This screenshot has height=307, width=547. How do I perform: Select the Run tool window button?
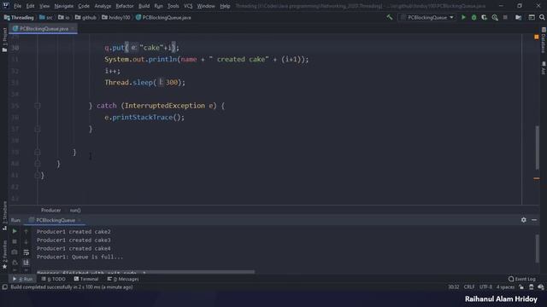tap(22, 279)
